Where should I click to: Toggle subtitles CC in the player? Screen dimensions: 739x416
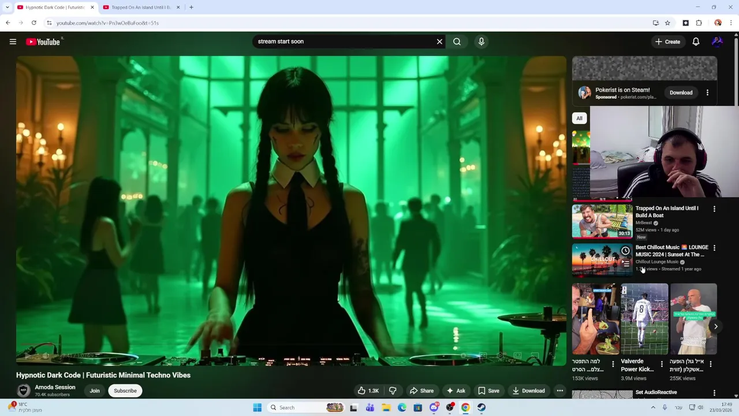(x=483, y=356)
